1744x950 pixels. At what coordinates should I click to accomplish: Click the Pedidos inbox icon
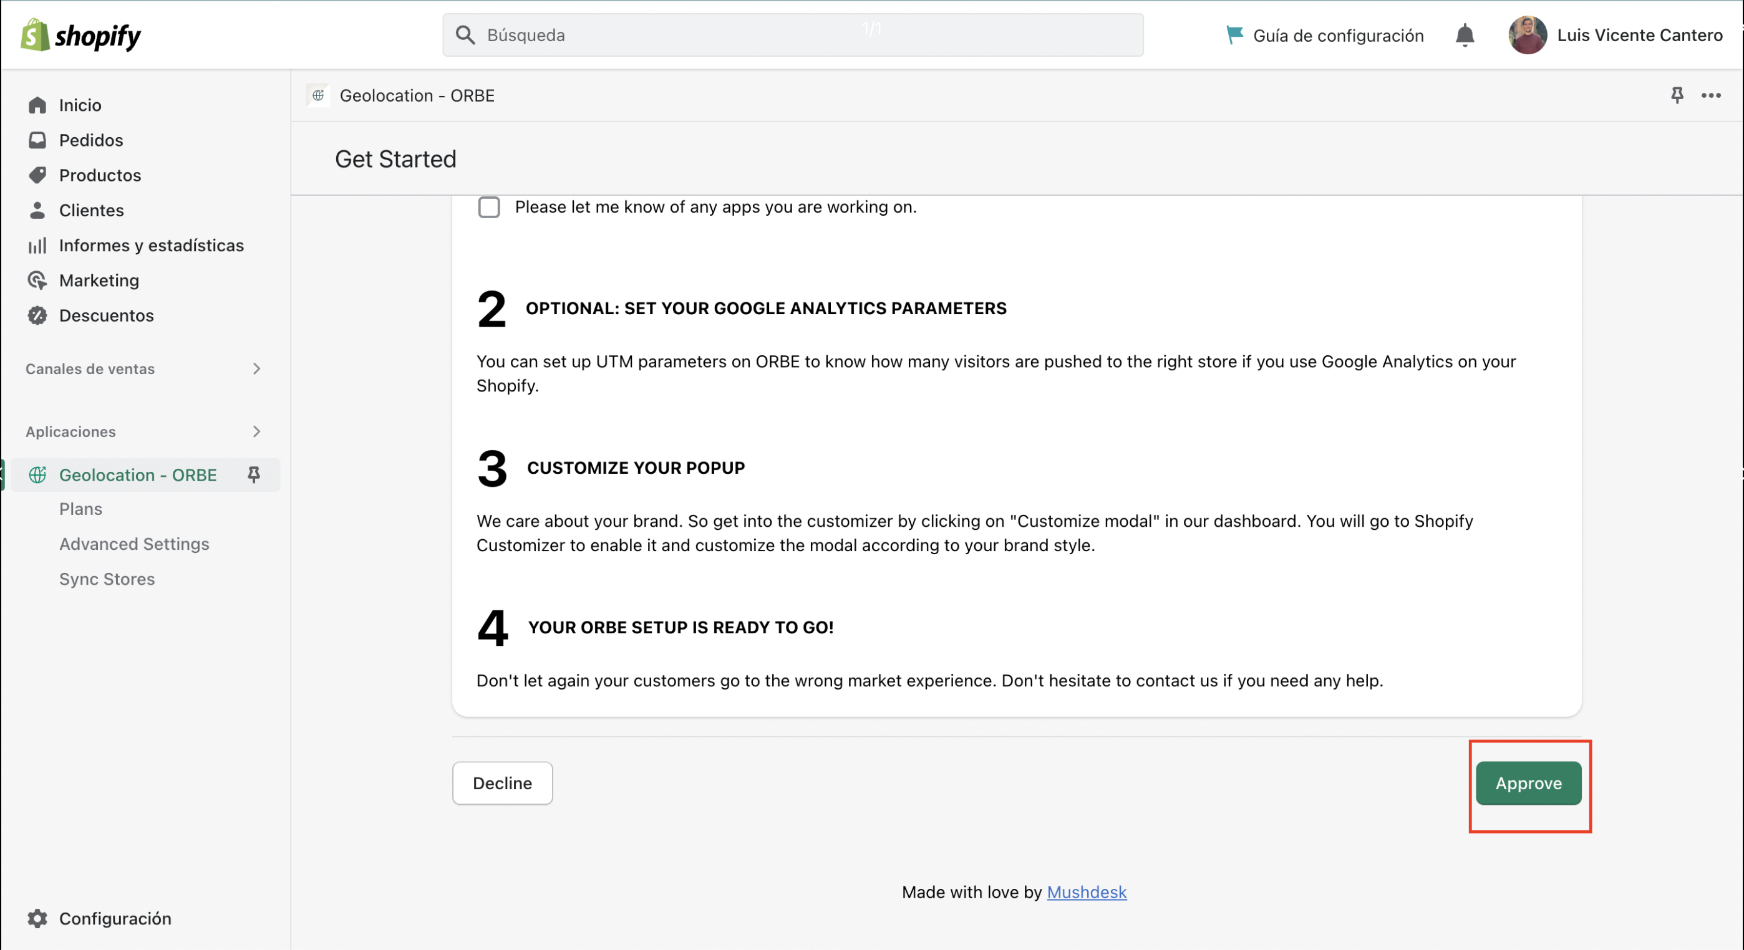[x=37, y=140]
